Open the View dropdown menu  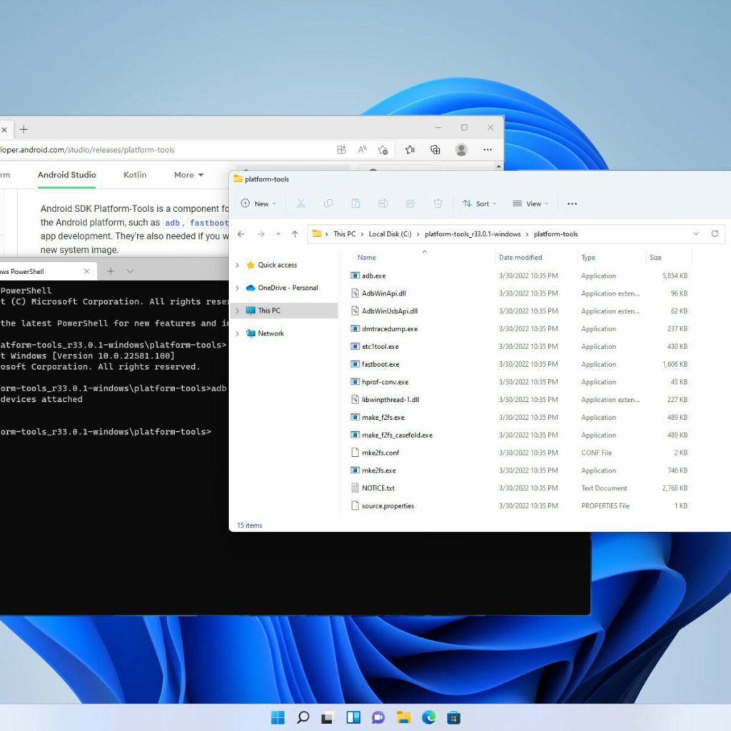530,203
